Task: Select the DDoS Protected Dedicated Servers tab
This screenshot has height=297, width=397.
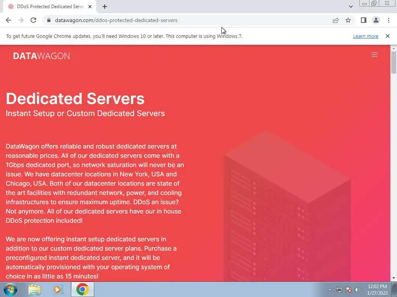Action: pos(49,7)
